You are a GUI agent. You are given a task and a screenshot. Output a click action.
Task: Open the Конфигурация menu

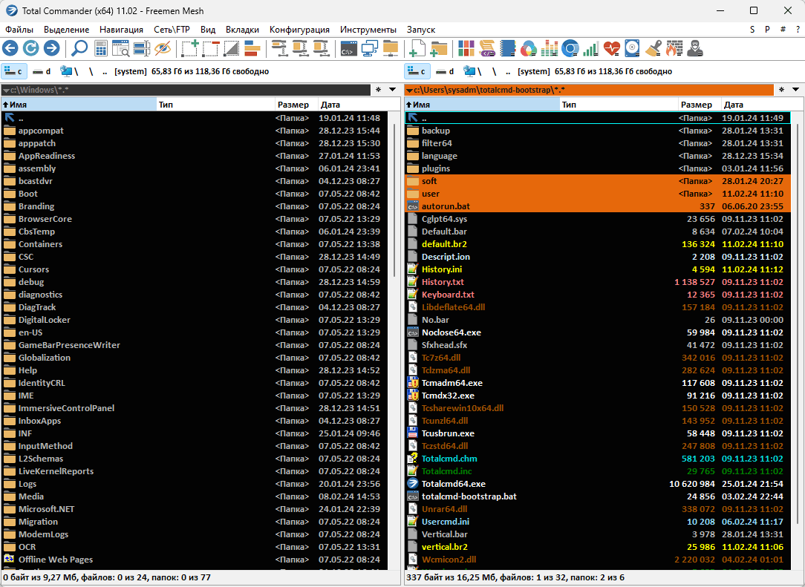tap(299, 30)
